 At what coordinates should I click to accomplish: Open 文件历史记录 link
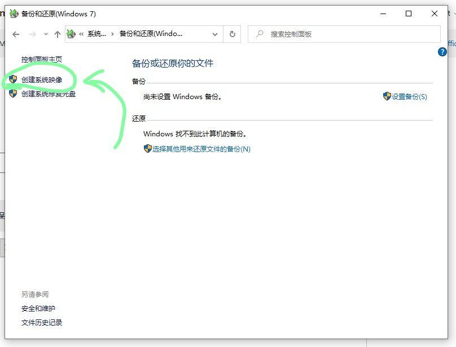pos(42,322)
